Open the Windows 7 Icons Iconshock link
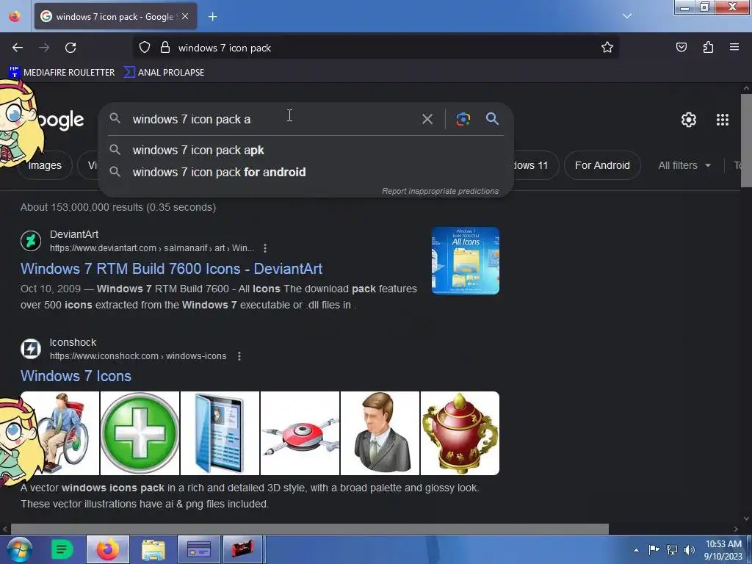The image size is (752, 564). click(76, 376)
